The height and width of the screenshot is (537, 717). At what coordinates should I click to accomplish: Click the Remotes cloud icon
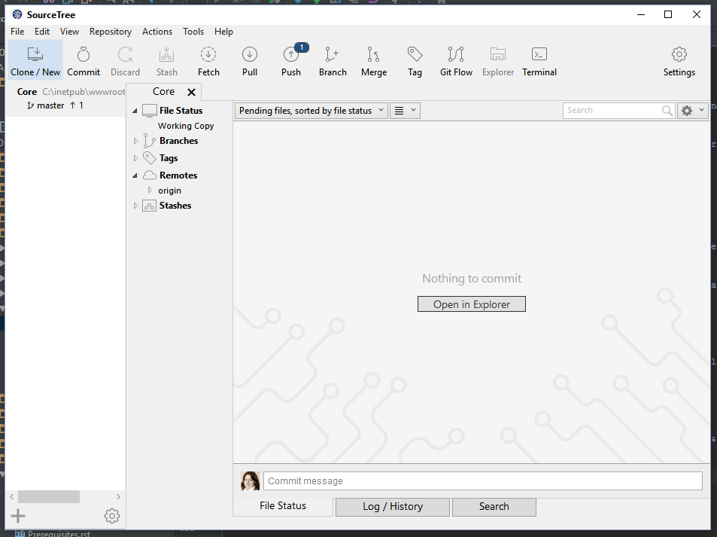coord(150,175)
